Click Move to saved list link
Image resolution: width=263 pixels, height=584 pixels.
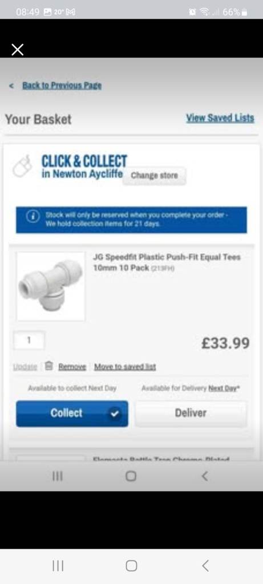pos(125,367)
